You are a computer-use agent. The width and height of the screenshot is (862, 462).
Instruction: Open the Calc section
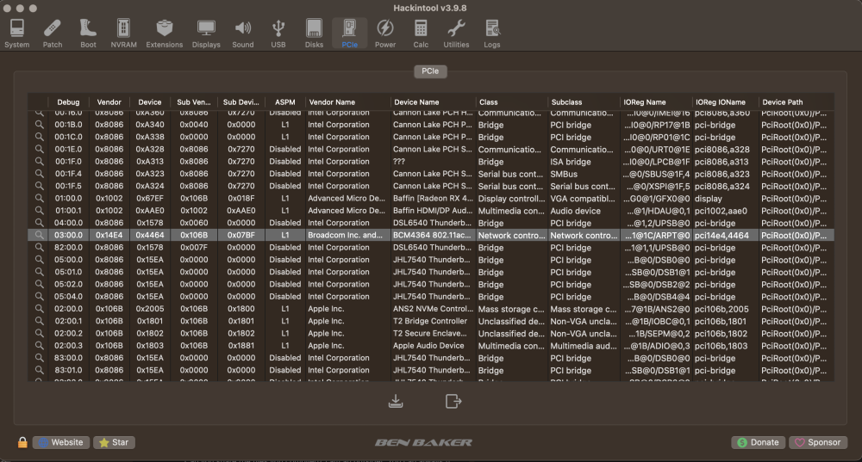click(421, 34)
